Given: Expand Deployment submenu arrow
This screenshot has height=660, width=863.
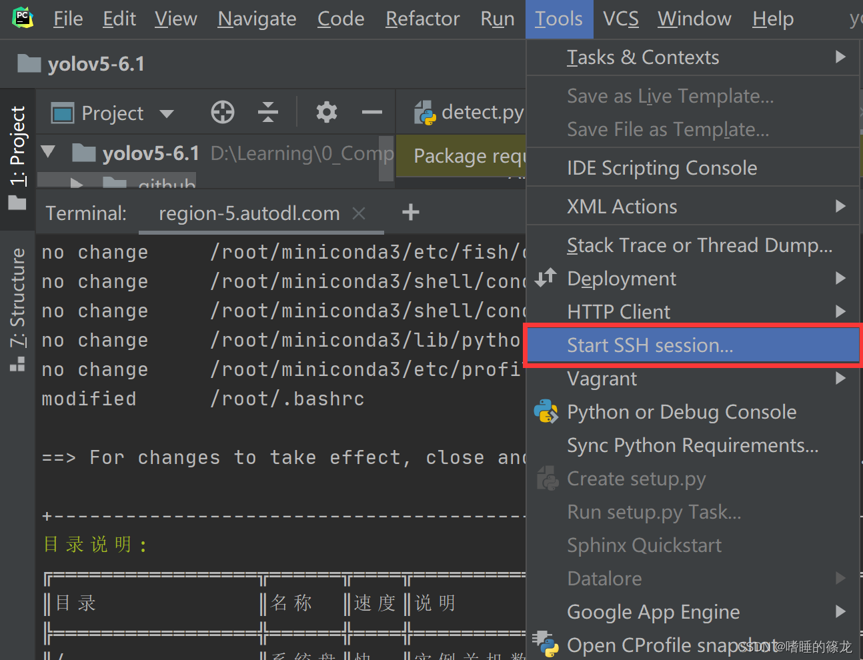Looking at the screenshot, I should pos(840,278).
